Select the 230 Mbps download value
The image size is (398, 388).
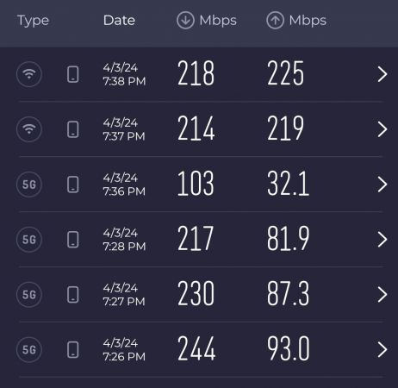[196, 293]
